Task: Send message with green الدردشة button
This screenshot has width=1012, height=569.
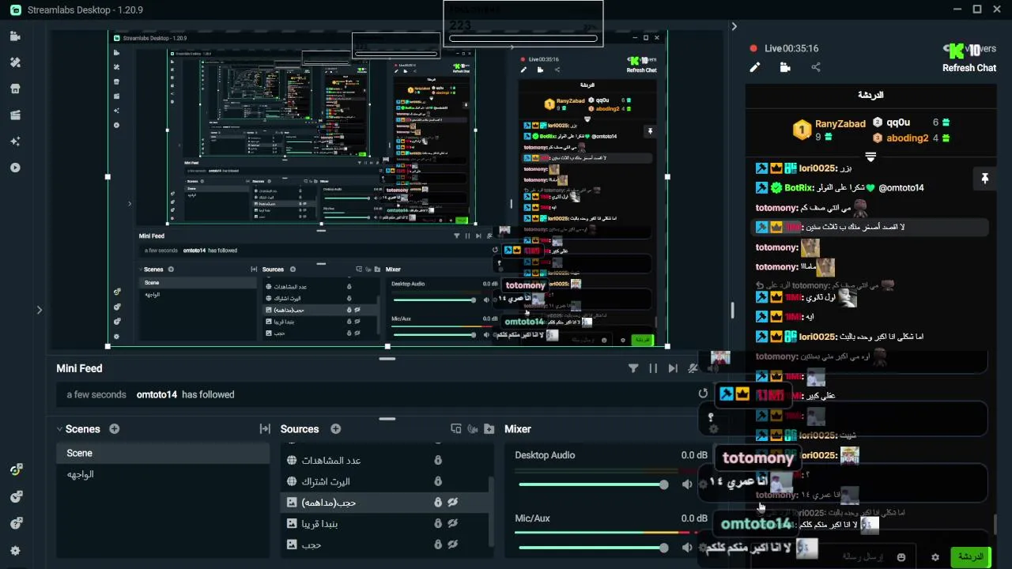Action: pos(970,557)
